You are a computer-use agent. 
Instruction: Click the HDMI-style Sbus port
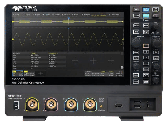(119, 106)
